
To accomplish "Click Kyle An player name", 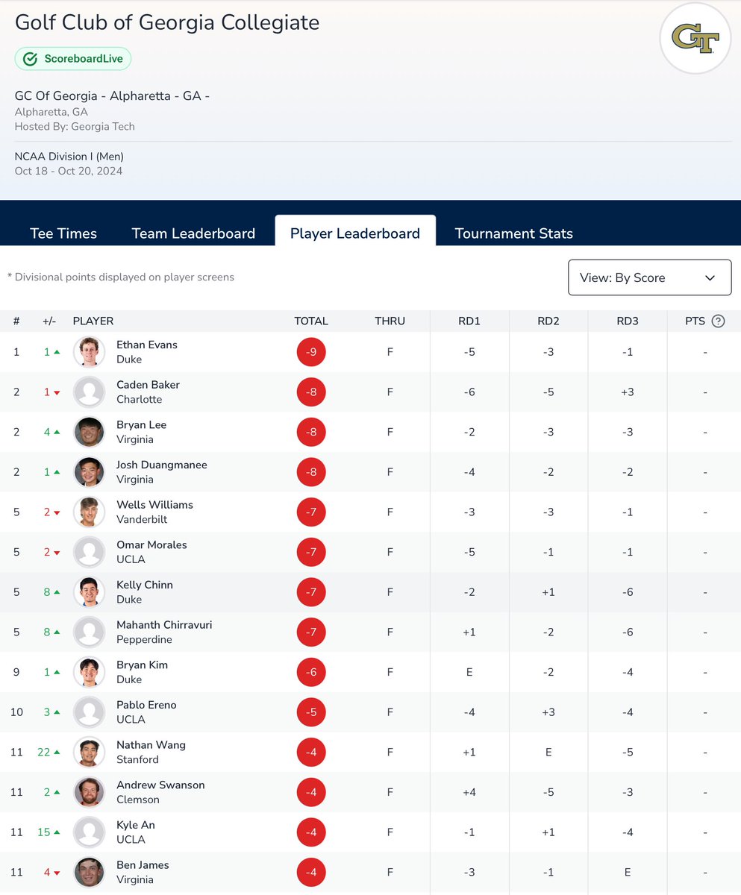I will pyautogui.click(x=136, y=825).
